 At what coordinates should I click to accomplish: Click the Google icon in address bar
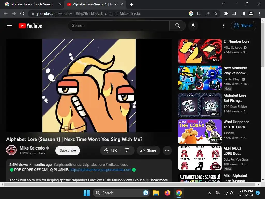click(x=191, y=13)
